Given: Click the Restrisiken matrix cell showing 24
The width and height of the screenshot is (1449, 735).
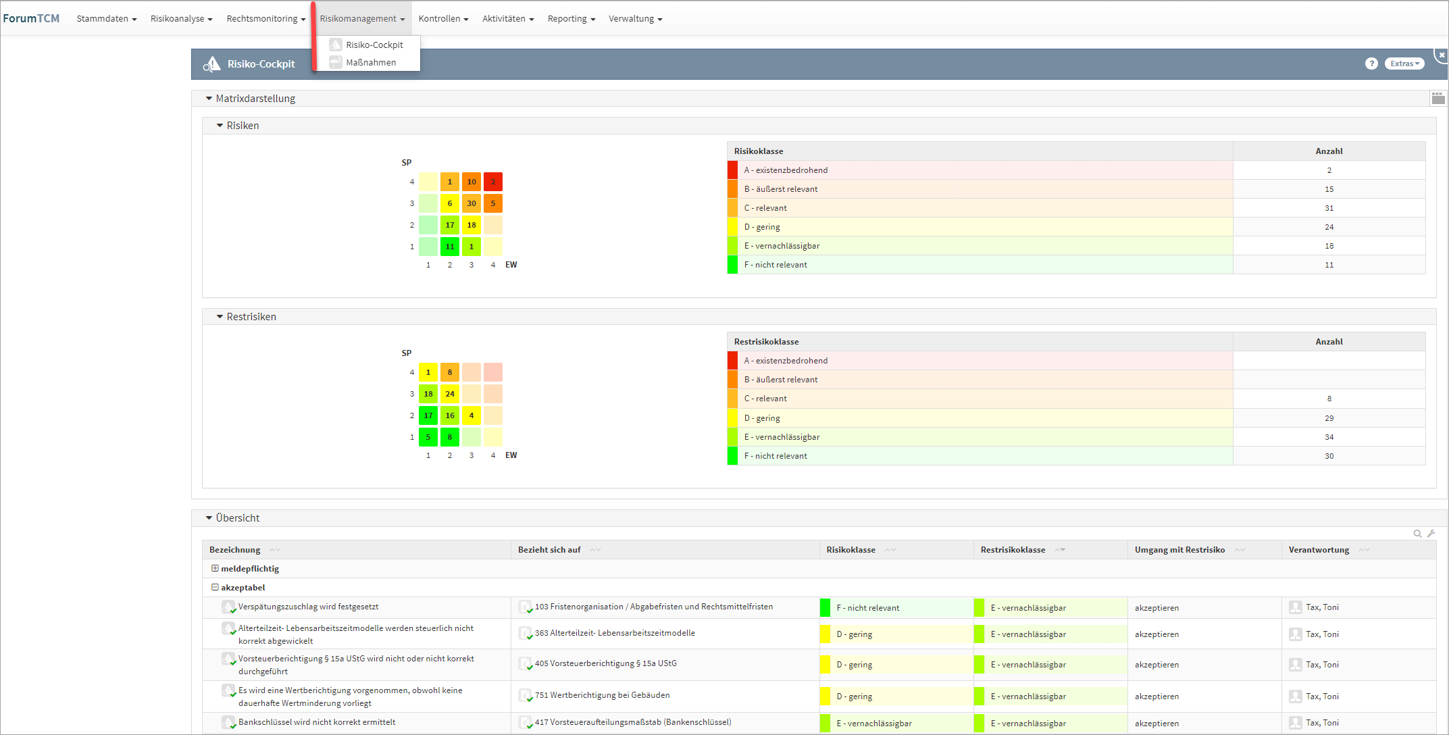Looking at the screenshot, I should click(450, 394).
